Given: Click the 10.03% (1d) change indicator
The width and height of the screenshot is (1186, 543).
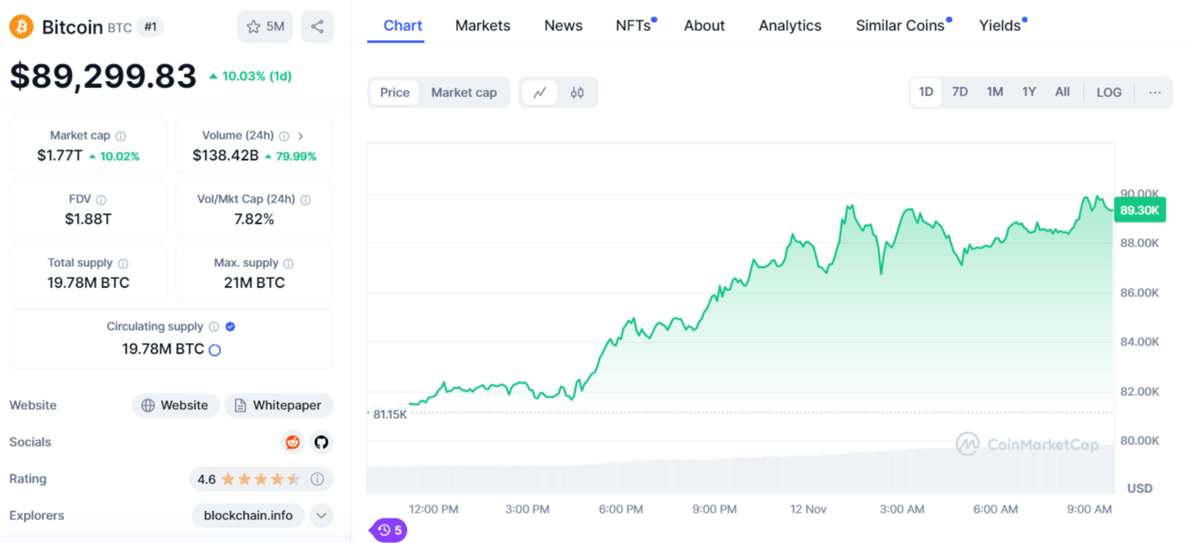Looking at the screenshot, I should coord(250,76).
